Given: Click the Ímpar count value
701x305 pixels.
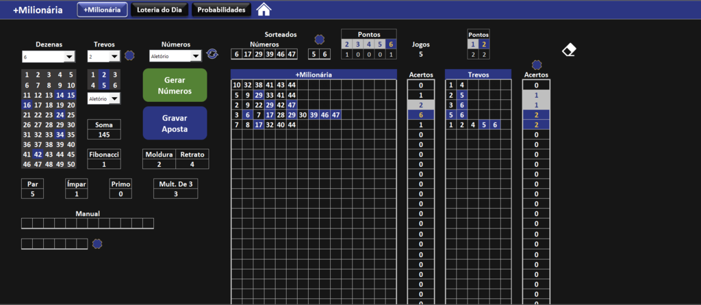Looking at the screenshot, I should [x=77, y=194].
